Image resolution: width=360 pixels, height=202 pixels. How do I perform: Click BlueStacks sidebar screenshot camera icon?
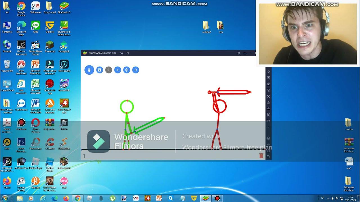pos(269,115)
